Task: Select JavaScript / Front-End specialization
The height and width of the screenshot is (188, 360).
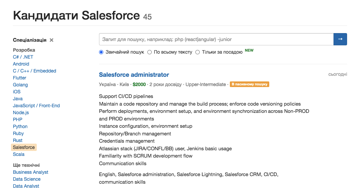Action: click(36, 106)
